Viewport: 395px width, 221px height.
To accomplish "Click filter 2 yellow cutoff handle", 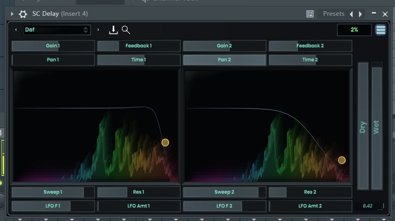I will pos(342,160).
